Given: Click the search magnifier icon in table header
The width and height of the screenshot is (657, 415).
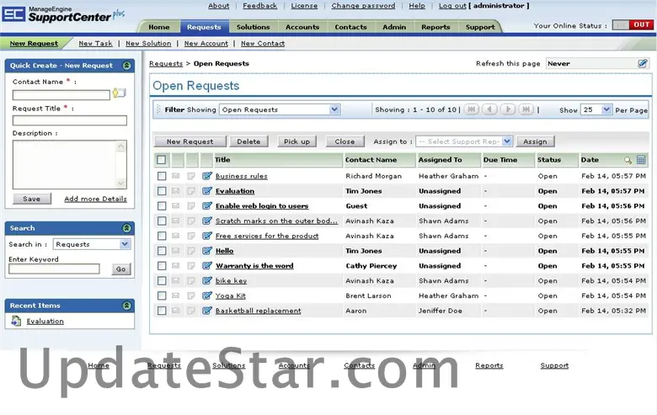Looking at the screenshot, I should coord(628,160).
